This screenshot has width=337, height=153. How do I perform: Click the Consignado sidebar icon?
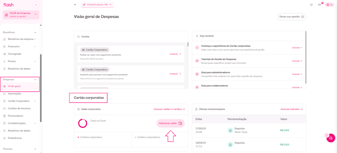point(4,54)
